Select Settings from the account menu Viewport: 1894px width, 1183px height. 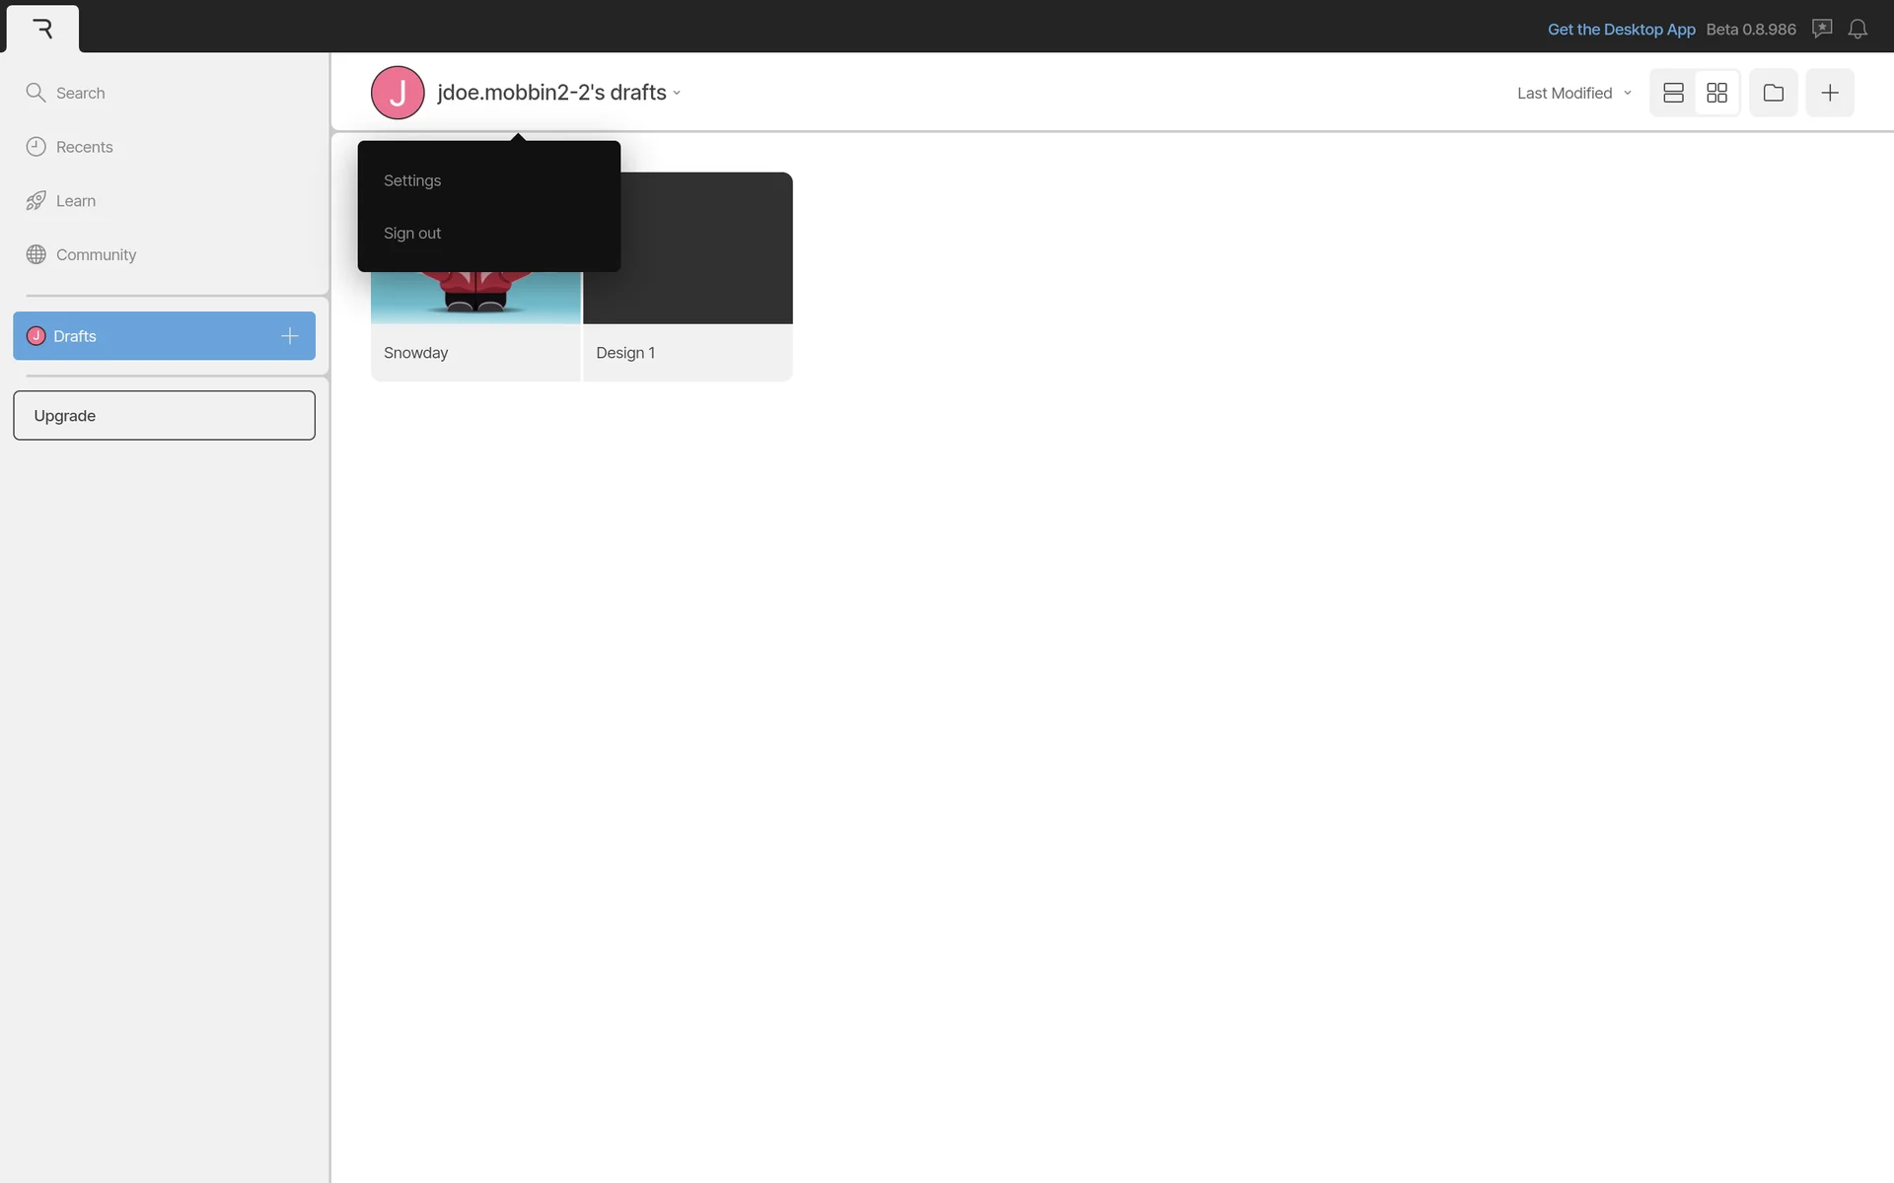click(412, 180)
